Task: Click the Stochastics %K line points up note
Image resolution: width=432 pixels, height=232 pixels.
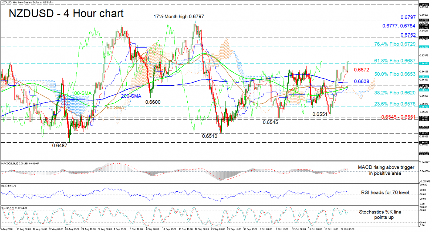Action: pos(380,215)
